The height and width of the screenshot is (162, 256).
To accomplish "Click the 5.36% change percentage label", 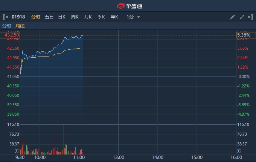I will (243, 35).
